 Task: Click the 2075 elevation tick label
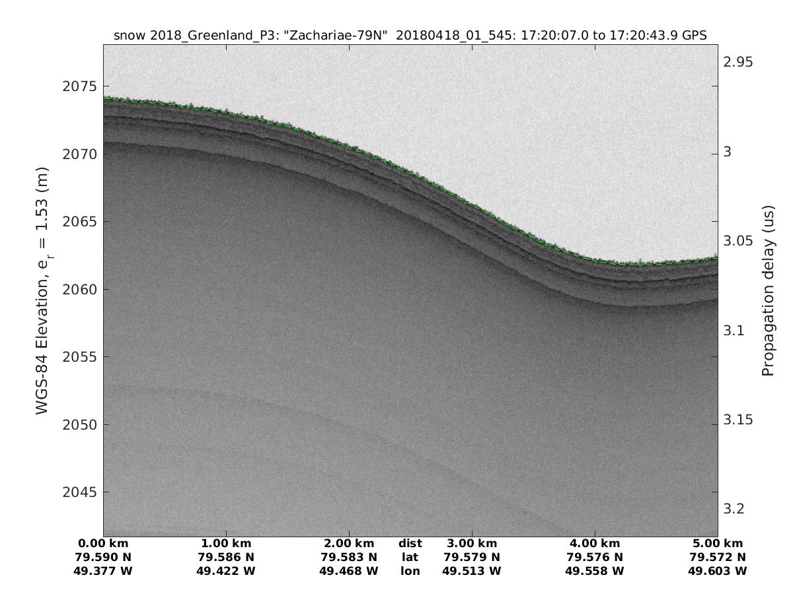pos(79,86)
